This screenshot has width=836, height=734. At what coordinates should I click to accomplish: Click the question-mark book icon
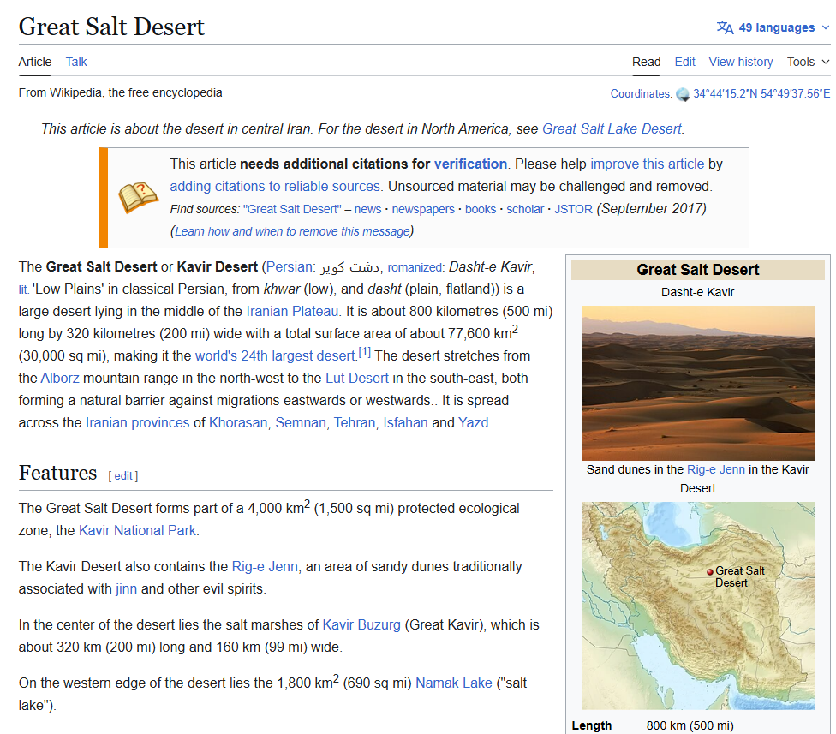(x=138, y=197)
